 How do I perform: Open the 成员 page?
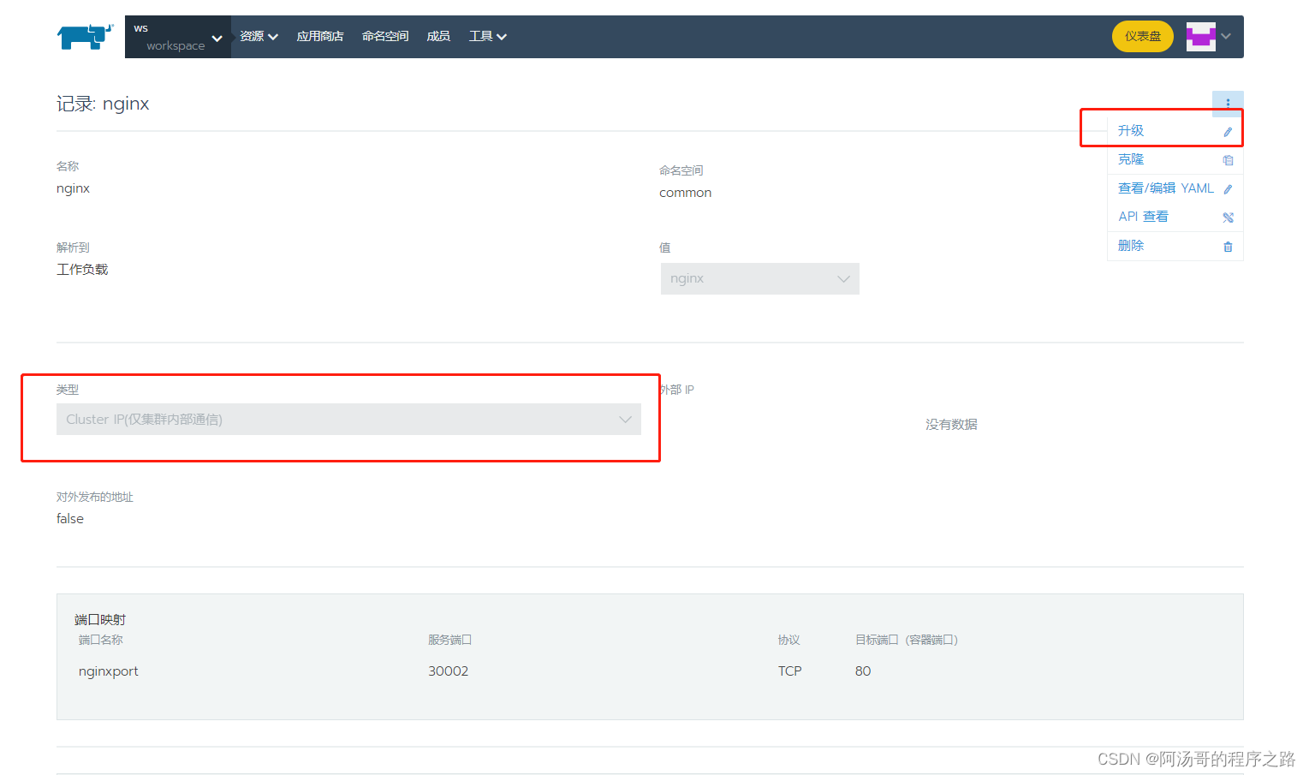point(438,36)
